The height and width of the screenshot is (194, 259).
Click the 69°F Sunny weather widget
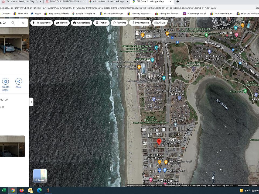pyautogui.click(x=249, y=190)
